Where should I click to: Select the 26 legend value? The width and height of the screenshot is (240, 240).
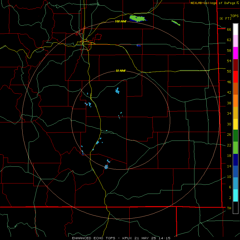point(229,135)
